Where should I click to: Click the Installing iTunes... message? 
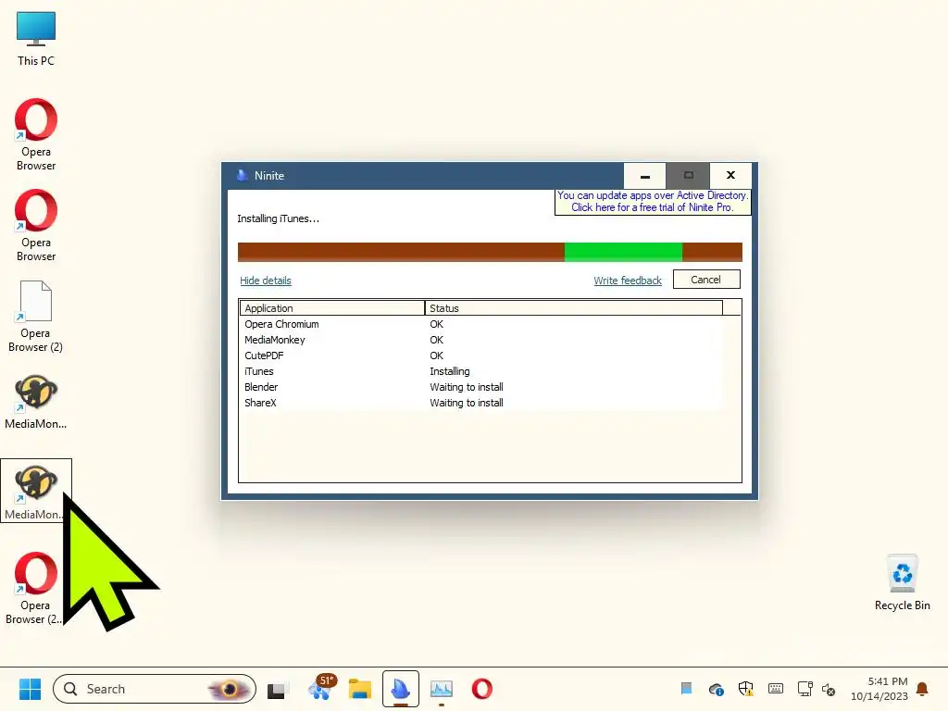(x=278, y=218)
